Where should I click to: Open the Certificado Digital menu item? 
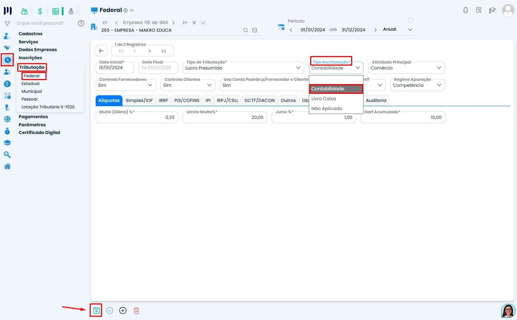point(40,133)
